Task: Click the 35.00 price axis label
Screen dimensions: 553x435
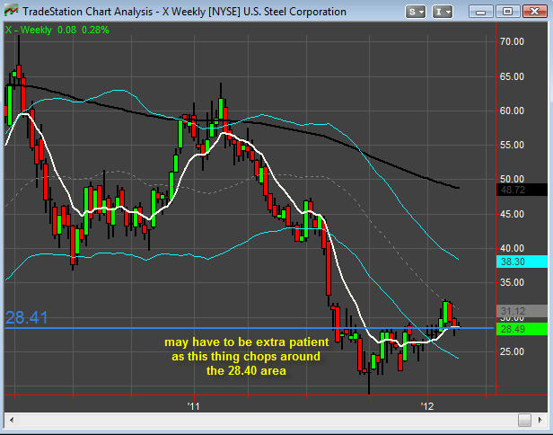Action: (512, 282)
